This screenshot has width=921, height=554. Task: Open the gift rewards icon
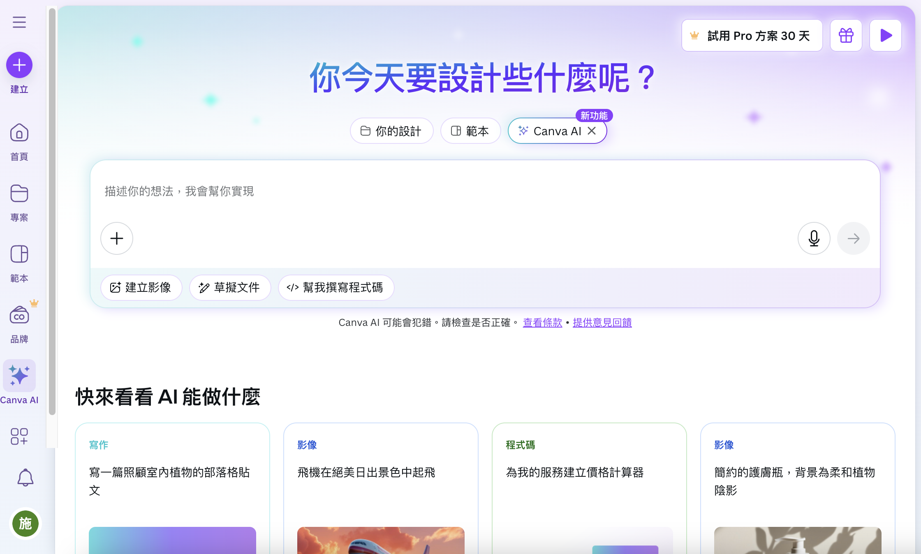tap(846, 35)
